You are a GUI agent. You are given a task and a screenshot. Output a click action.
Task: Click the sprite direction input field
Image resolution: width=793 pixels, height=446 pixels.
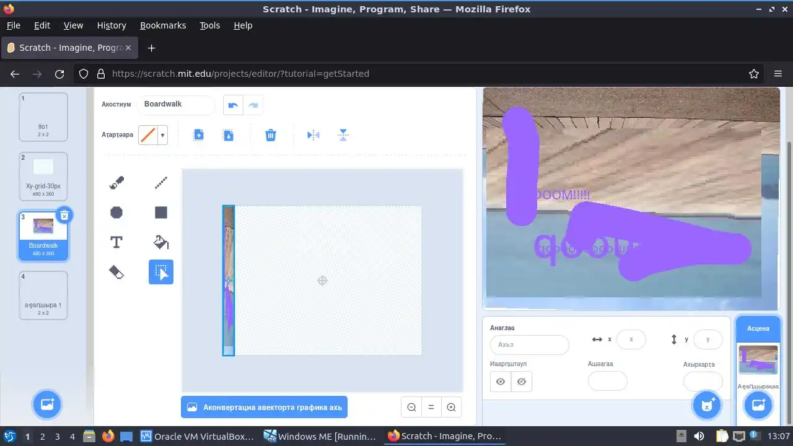pyautogui.click(x=703, y=382)
